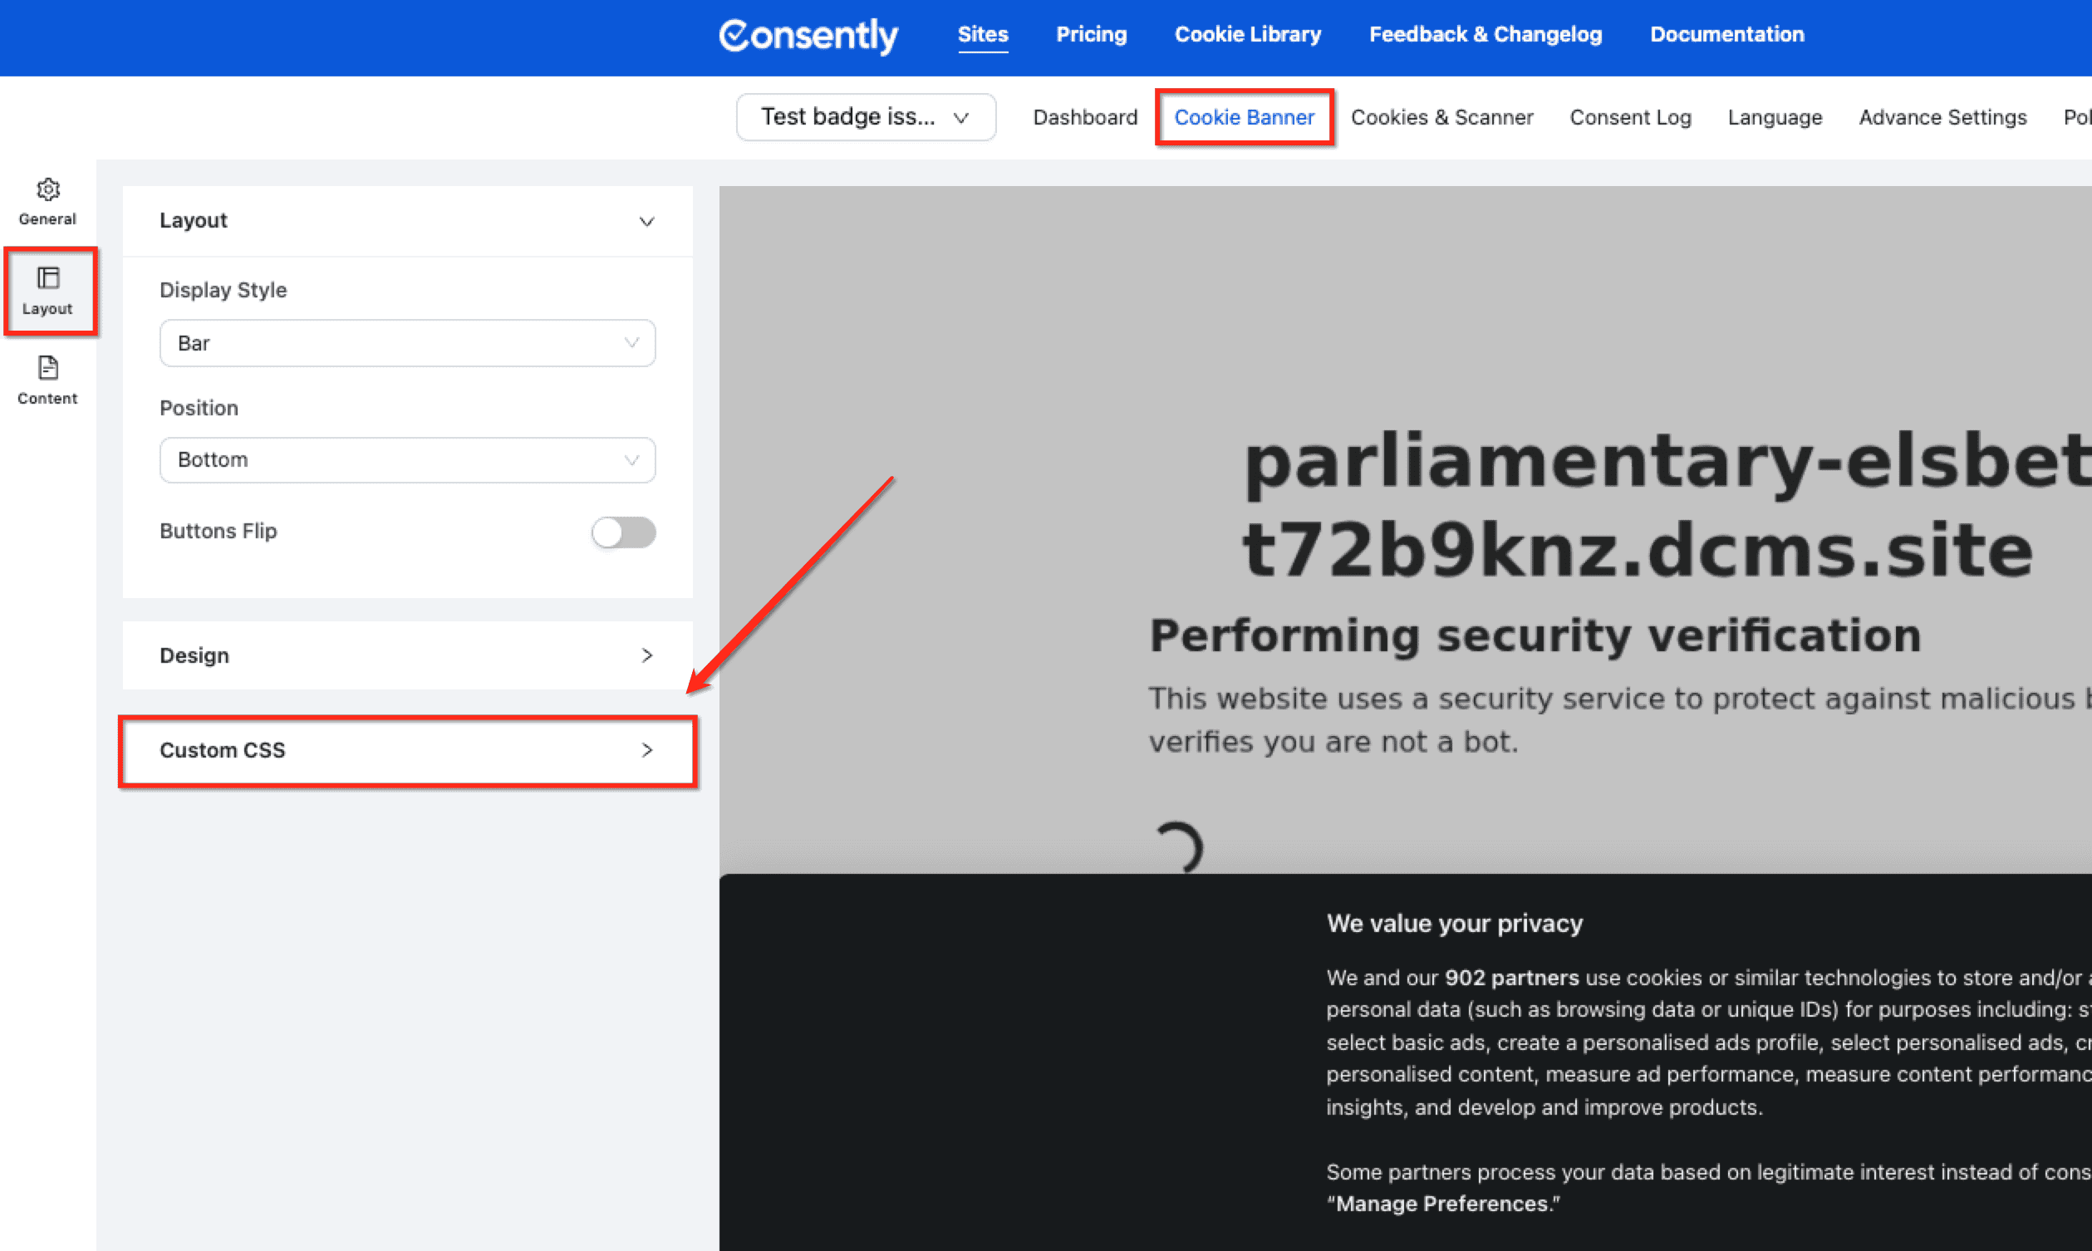The image size is (2092, 1251).
Task: Select the Layout sidebar icon
Action: tap(48, 291)
